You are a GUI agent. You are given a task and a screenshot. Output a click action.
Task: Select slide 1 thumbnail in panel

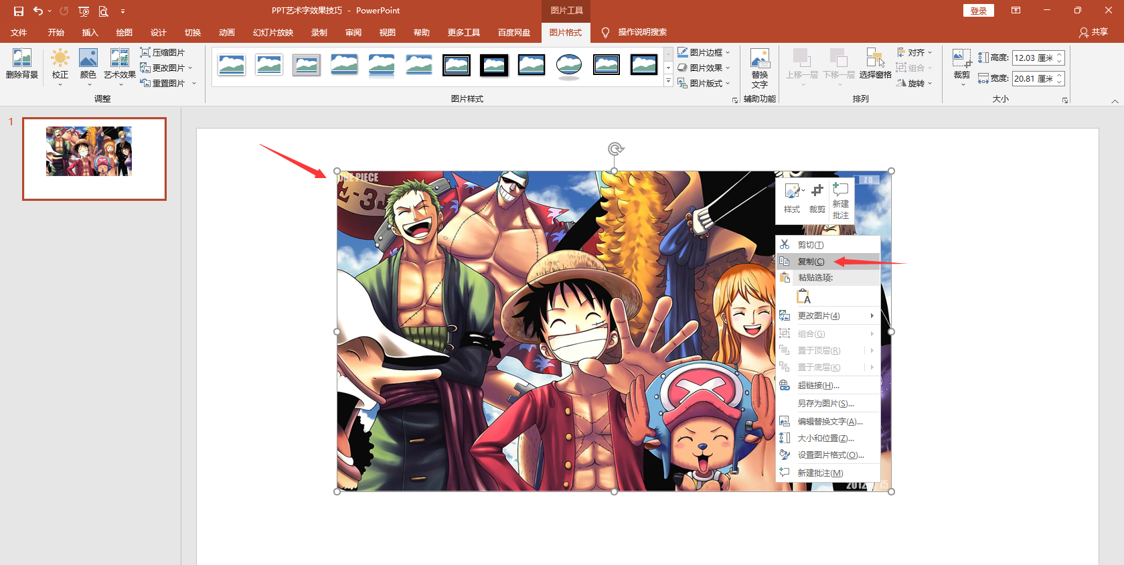point(94,159)
